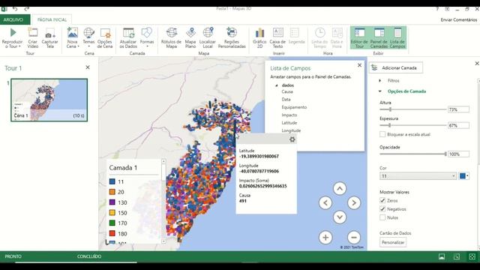Switch to Mapa Plano view
The height and width of the screenshot is (270, 480).
pos(190,38)
